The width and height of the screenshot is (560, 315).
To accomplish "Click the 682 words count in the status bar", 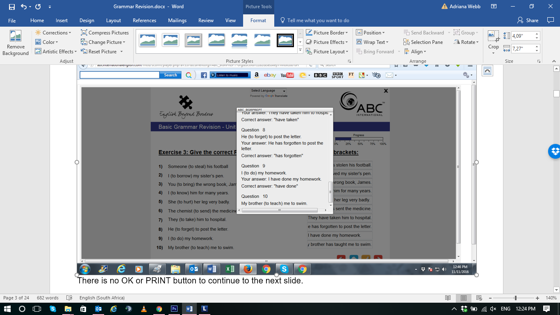I will pos(48,298).
